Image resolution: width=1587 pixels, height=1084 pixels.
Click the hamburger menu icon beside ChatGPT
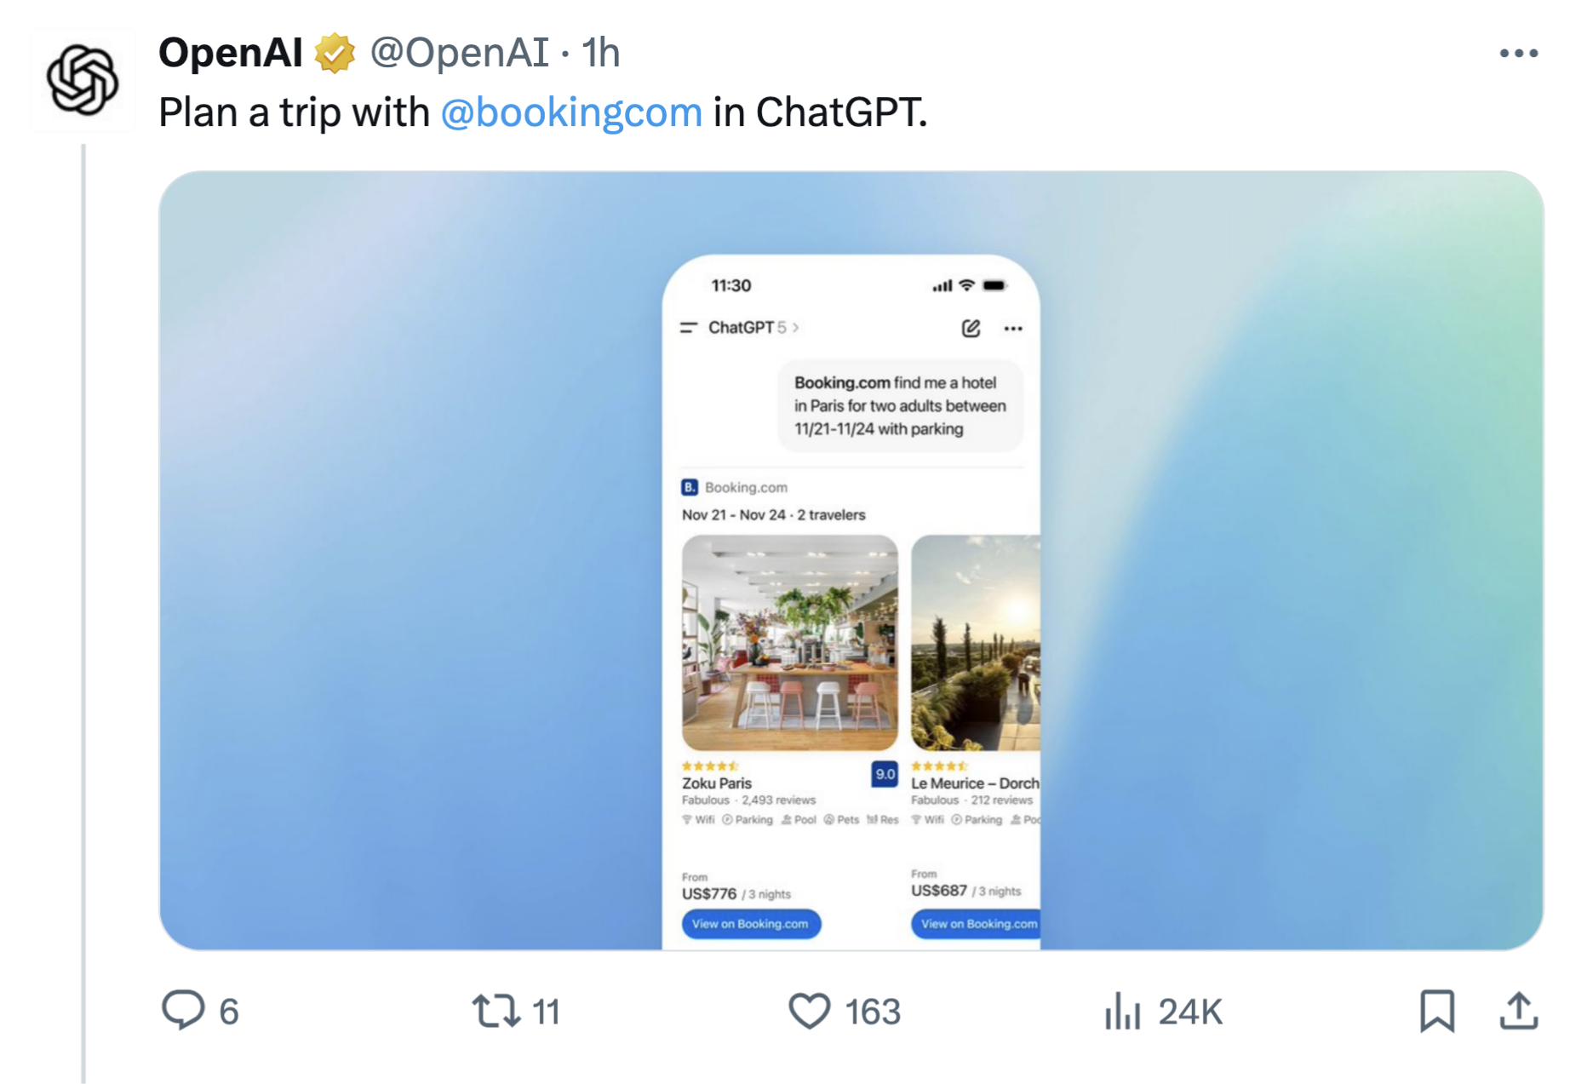[x=688, y=328]
